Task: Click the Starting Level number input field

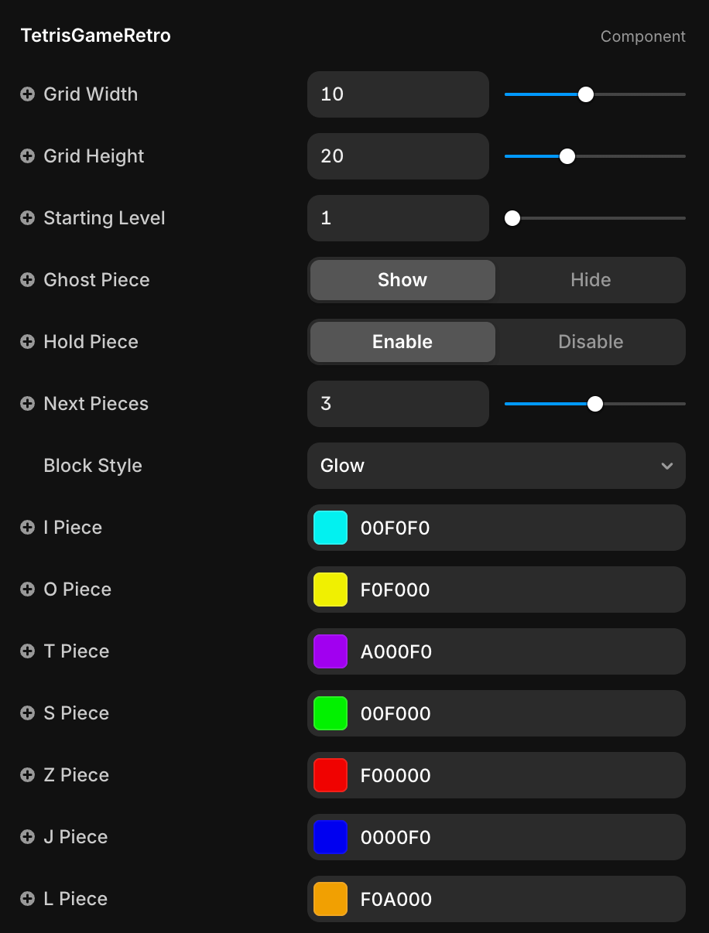Action: click(x=398, y=218)
